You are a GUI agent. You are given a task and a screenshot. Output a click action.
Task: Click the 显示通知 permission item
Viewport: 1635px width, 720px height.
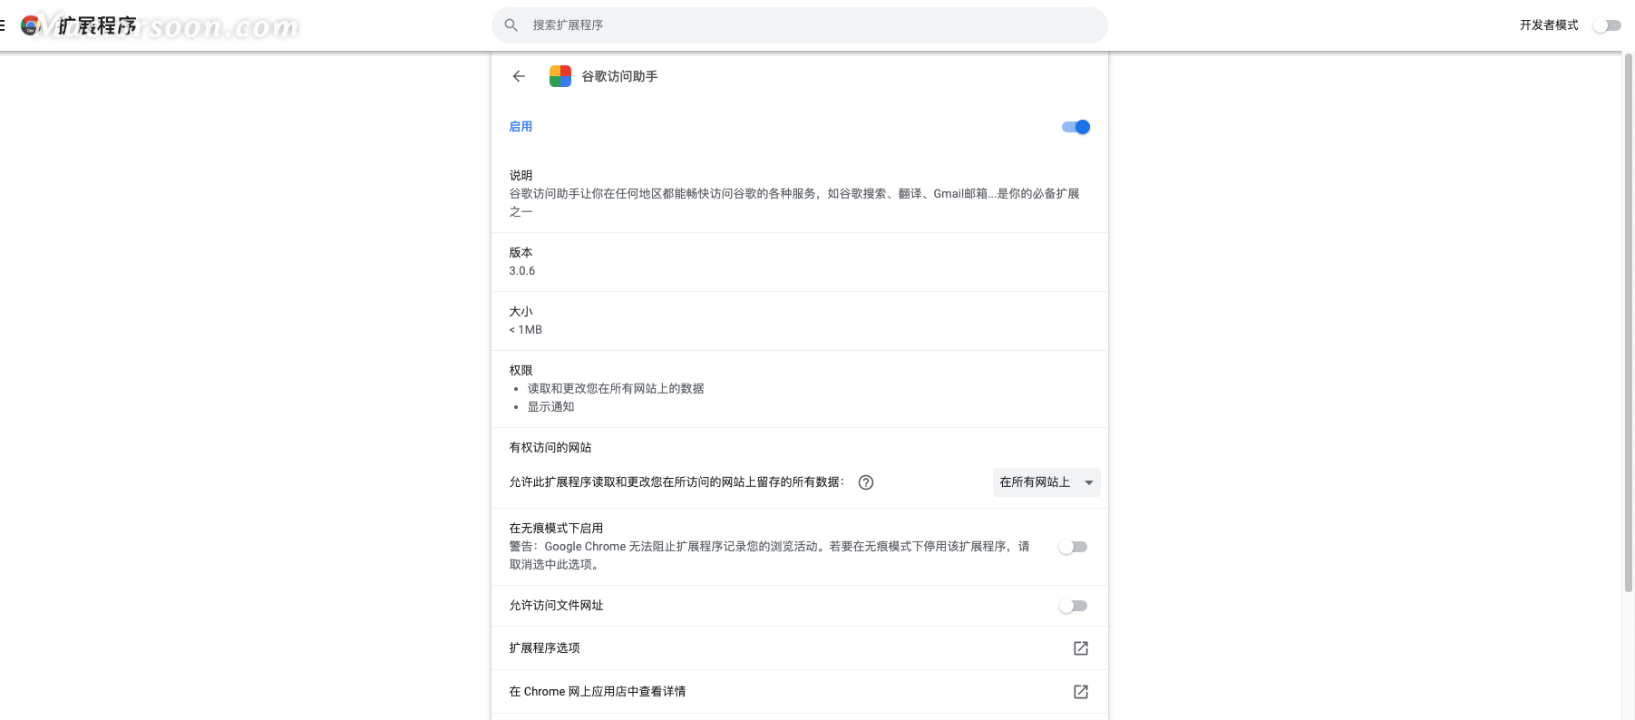[551, 407]
